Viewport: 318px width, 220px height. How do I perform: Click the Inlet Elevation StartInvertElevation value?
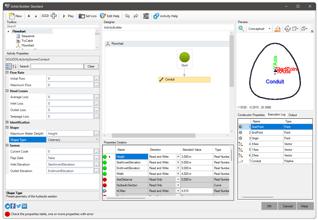pos(70,164)
